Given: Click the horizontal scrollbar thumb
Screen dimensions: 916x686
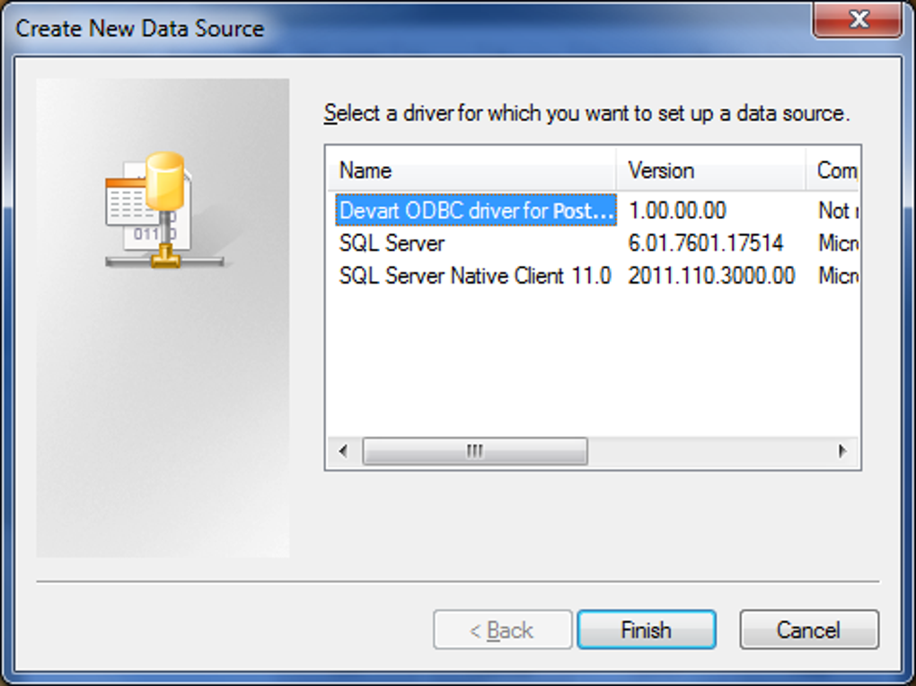Looking at the screenshot, I should (x=474, y=451).
